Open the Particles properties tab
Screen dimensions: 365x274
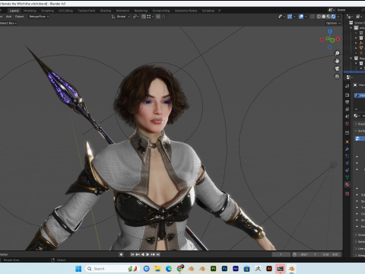point(348,156)
